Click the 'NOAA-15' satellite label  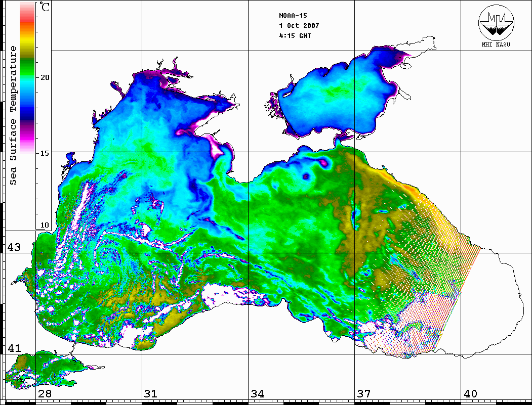pyautogui.click(x=293, y=15)
